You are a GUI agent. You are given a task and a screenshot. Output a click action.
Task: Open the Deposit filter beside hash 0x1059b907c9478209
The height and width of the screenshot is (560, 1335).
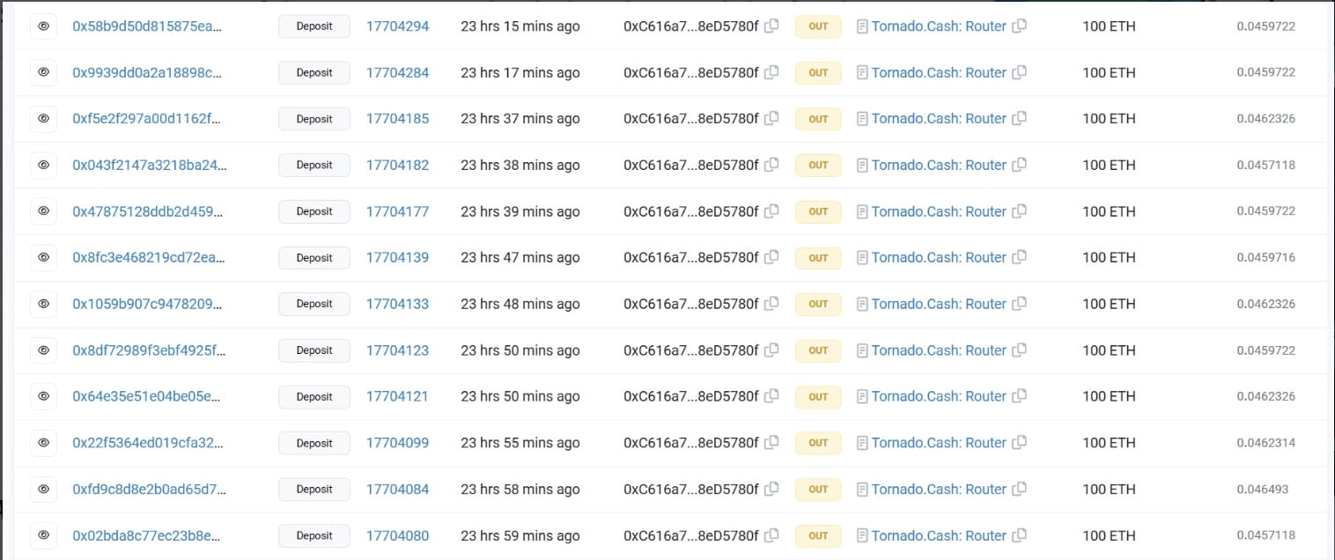313,304
